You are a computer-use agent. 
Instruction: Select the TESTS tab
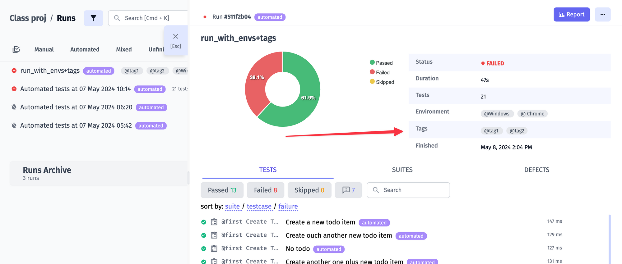268,170
